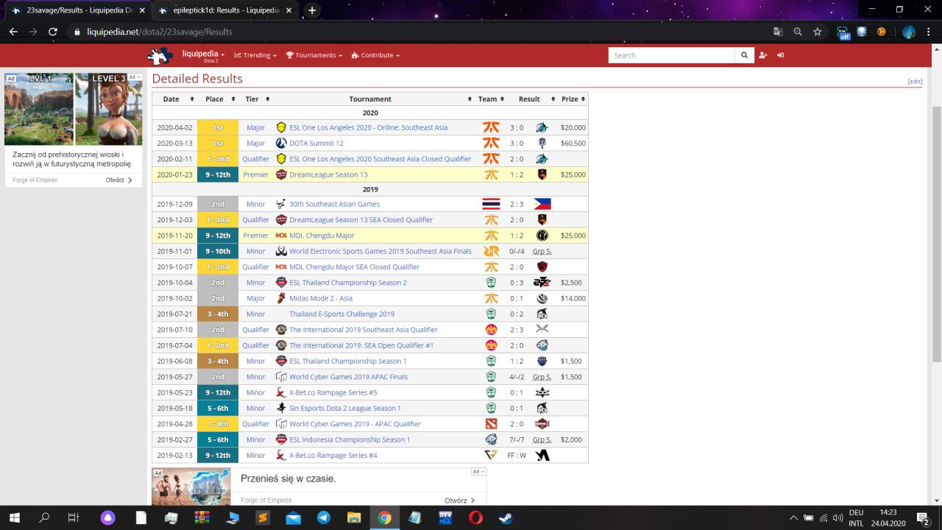Image resolution: width=942 pixels, height=530 pixels.
Task: Open DreamLeague Season 13 tournament link
Action: tap(328, 174)
